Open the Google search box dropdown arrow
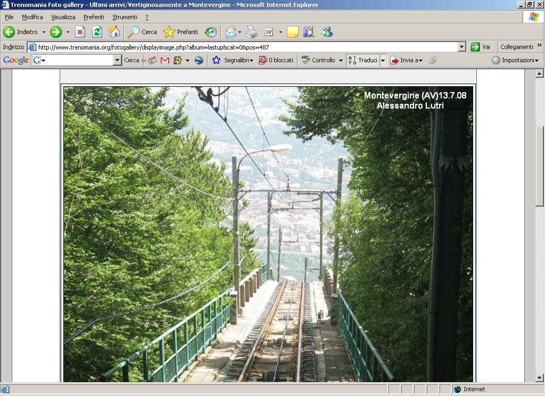Image resolution: width=545 pixels, height=396 pixels. [x=118, y=60]
